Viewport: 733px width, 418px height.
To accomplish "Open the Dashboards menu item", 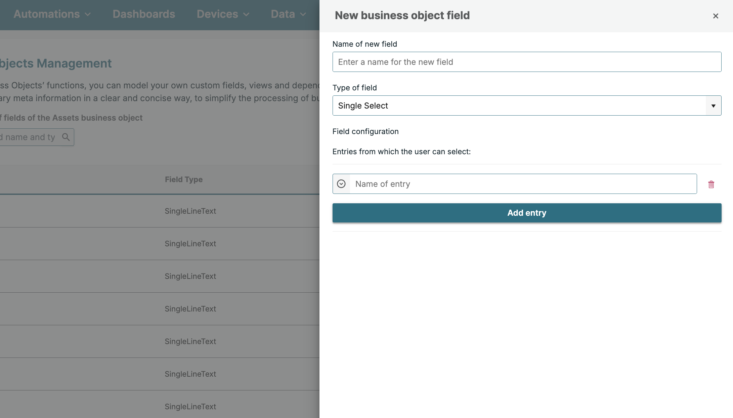I will (x=144, y=14).
